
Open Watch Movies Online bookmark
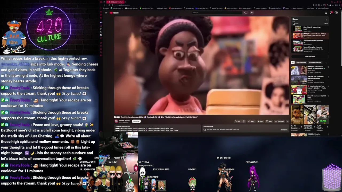176,8
